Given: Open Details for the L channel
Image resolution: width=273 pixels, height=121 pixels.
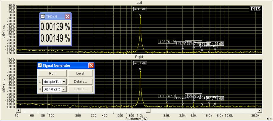Looking at the screenshot, I should 80,82.
